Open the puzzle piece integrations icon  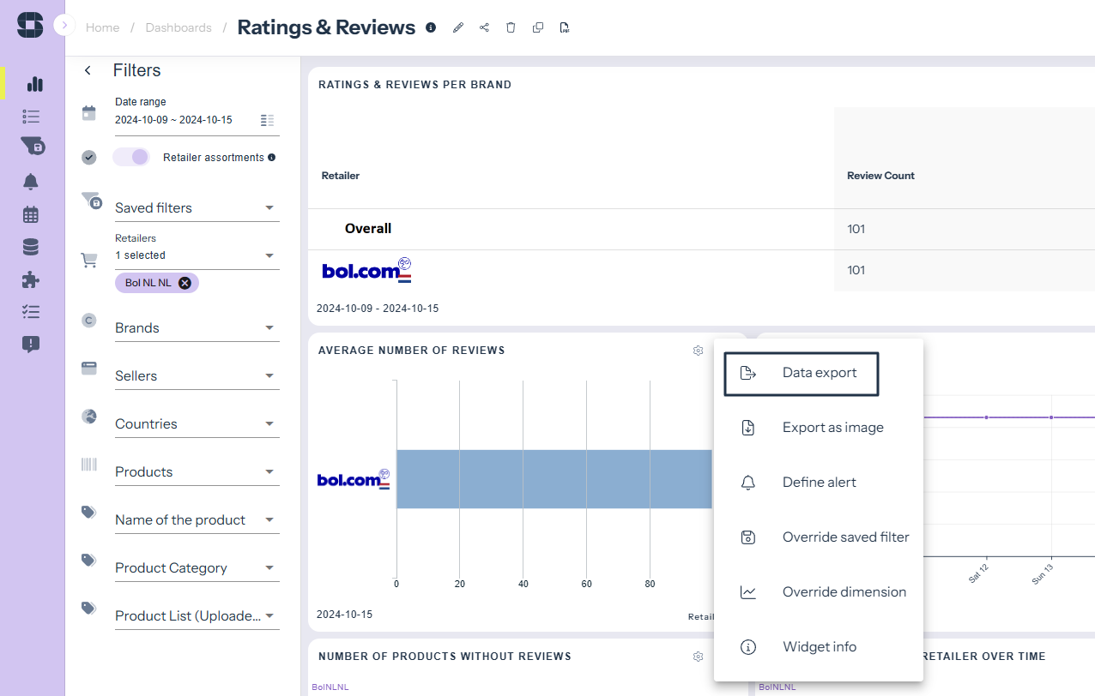click(x=32, y=279)
